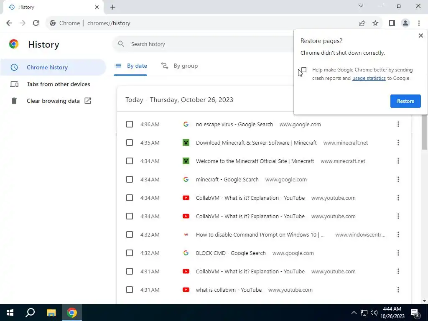This screenshot has height=321, width=428.
Task: Click the Google favicon of no escape virus
Action: coord(186,124)
